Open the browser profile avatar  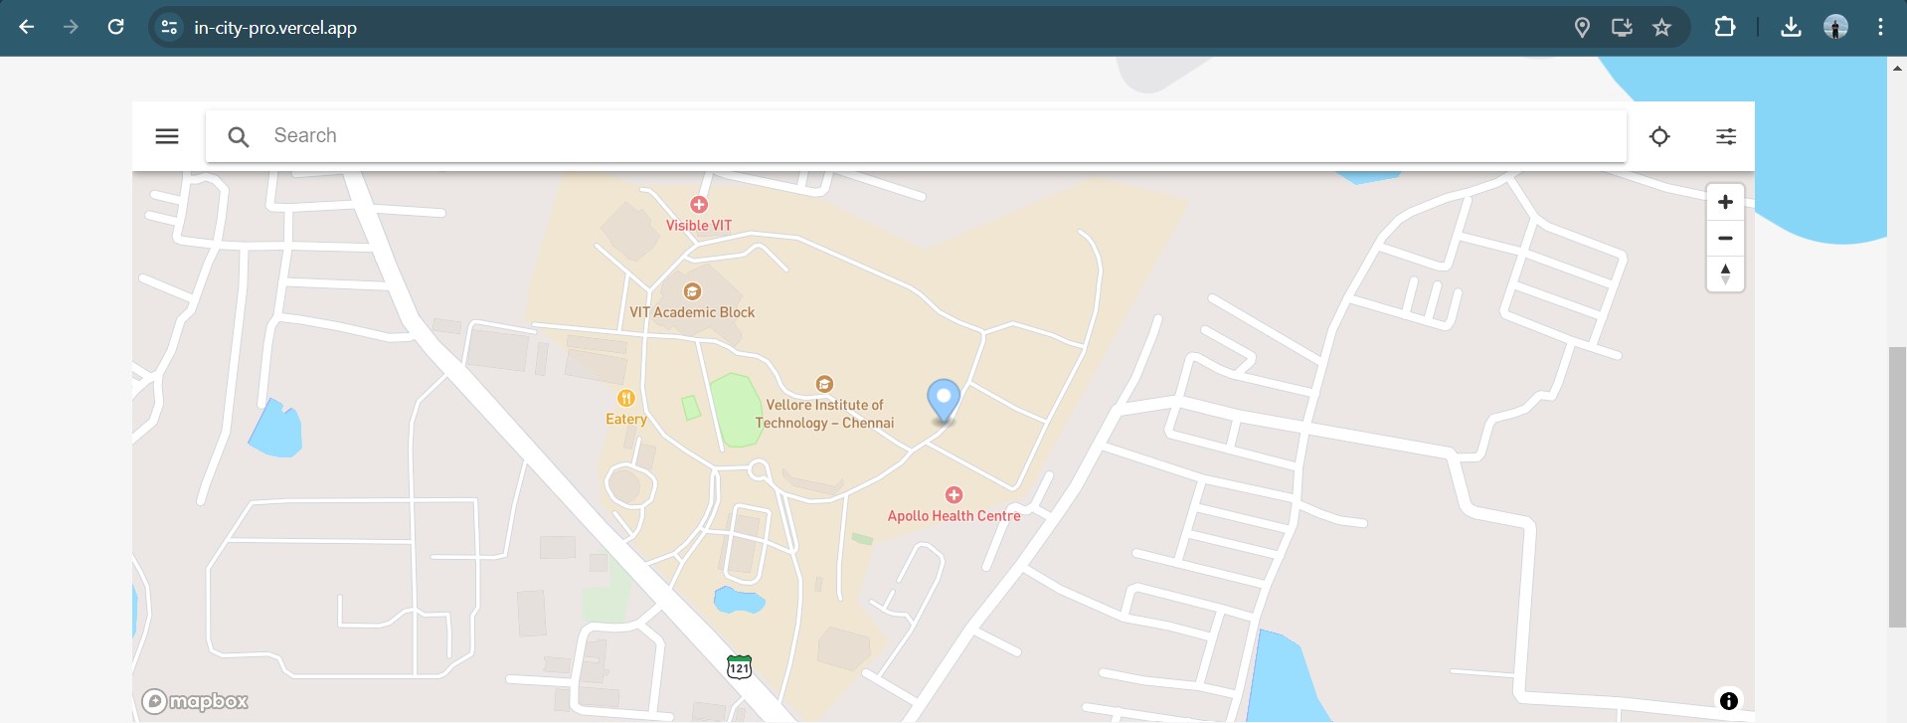pos(1835,27)
